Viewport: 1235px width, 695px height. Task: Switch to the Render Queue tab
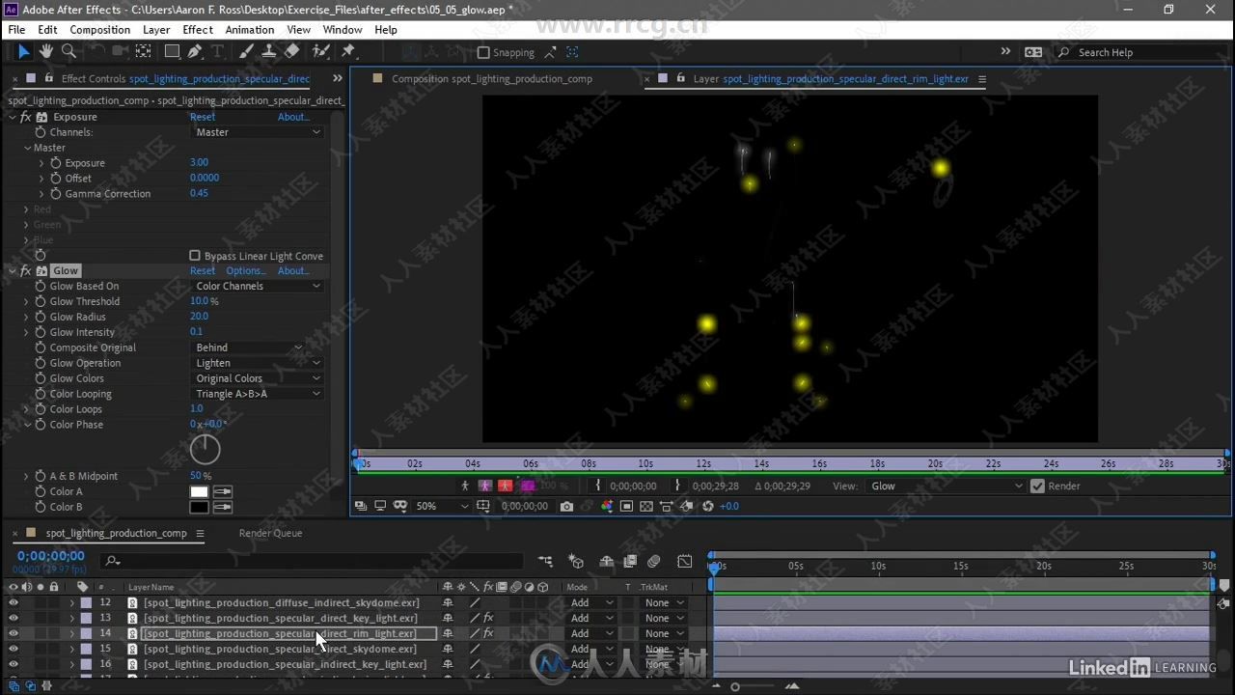pos(270,533)
